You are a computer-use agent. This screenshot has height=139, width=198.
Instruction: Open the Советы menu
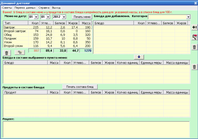pyautogui.click(x=7, y=8)
